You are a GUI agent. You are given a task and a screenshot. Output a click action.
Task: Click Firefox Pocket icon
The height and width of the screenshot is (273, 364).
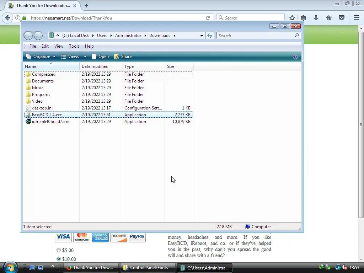pyautogui.click(x=342, y=18)
